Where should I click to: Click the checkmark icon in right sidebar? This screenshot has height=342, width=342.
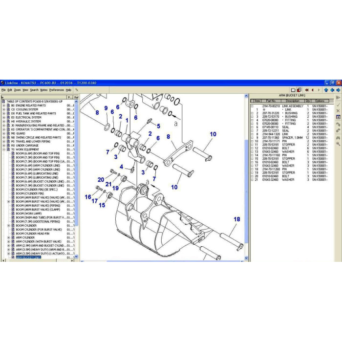click(338, 105)
